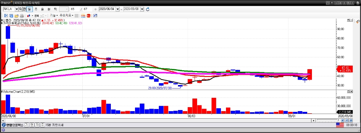361x133 pixels.
Task: Click the first blue panel layout icon
Action: click(6, 15)
